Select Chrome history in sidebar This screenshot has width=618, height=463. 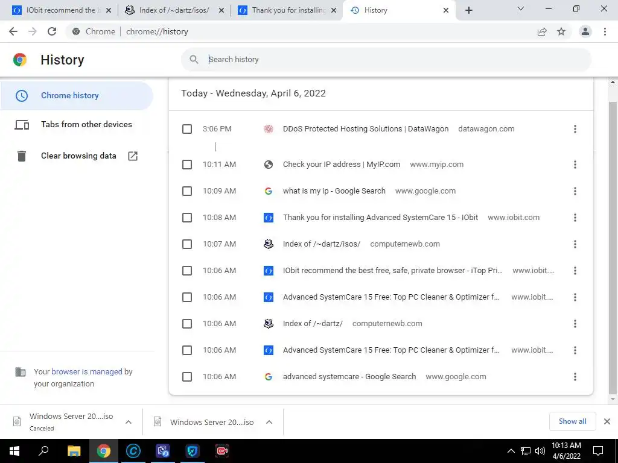click(77, 96)
